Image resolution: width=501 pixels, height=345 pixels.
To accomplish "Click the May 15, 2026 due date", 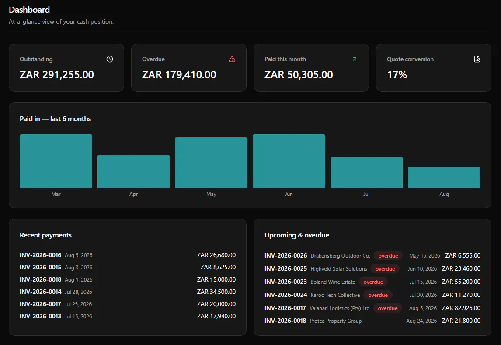I will coord(424,255).
